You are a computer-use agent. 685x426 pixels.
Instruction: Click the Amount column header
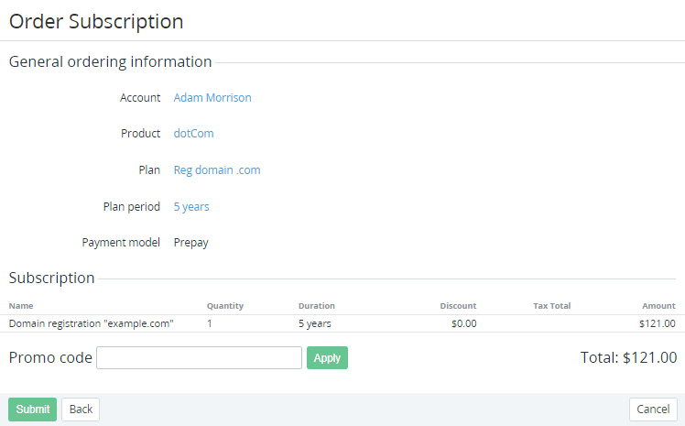pos(658,306)
